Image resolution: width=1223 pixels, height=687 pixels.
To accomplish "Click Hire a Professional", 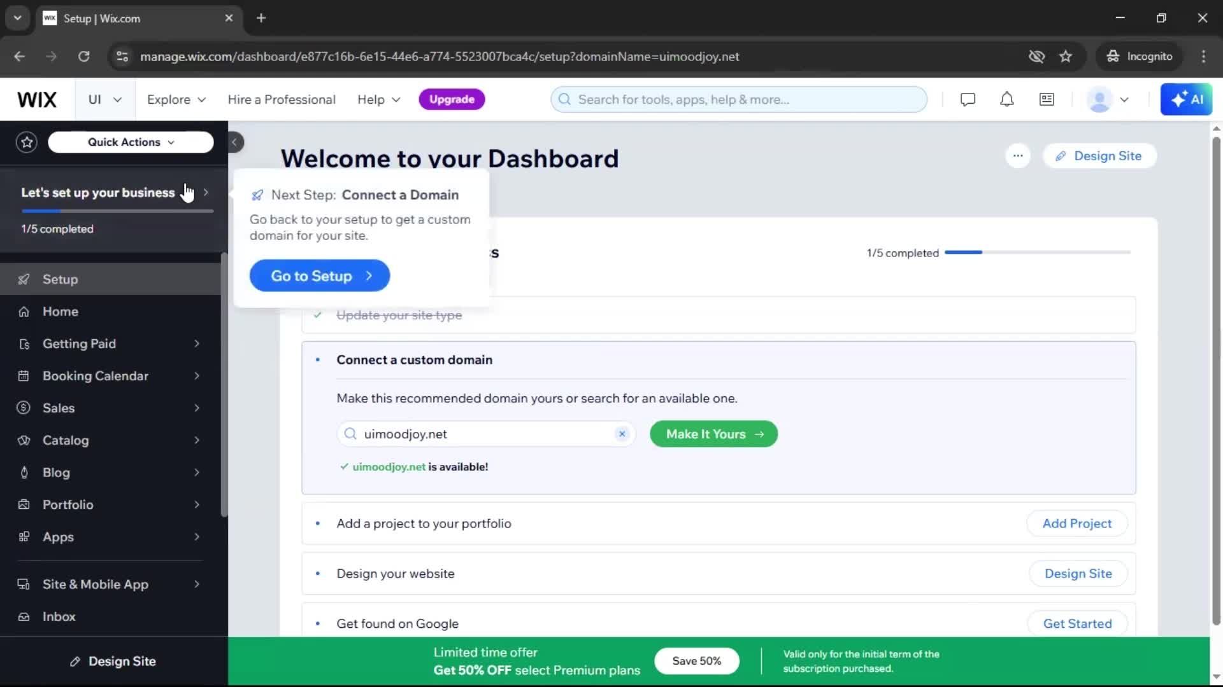I will 282,100.
